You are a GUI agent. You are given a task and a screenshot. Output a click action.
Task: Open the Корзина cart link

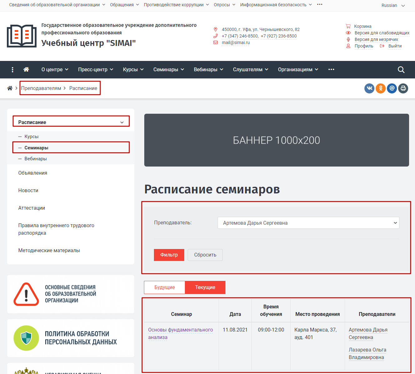tap(363, 26)
